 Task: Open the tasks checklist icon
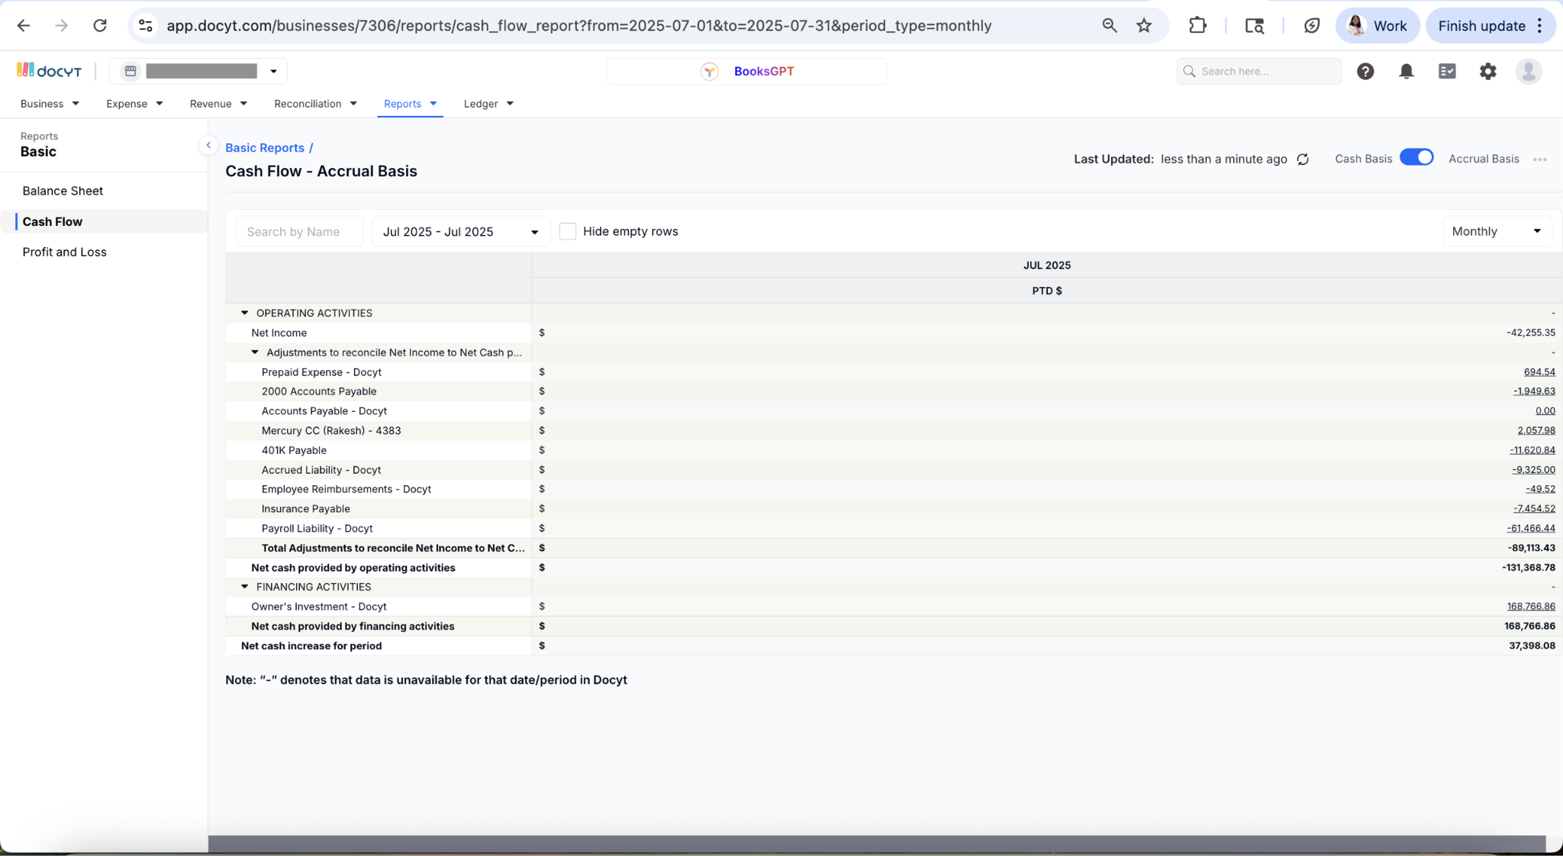[x=1447, y=71]
